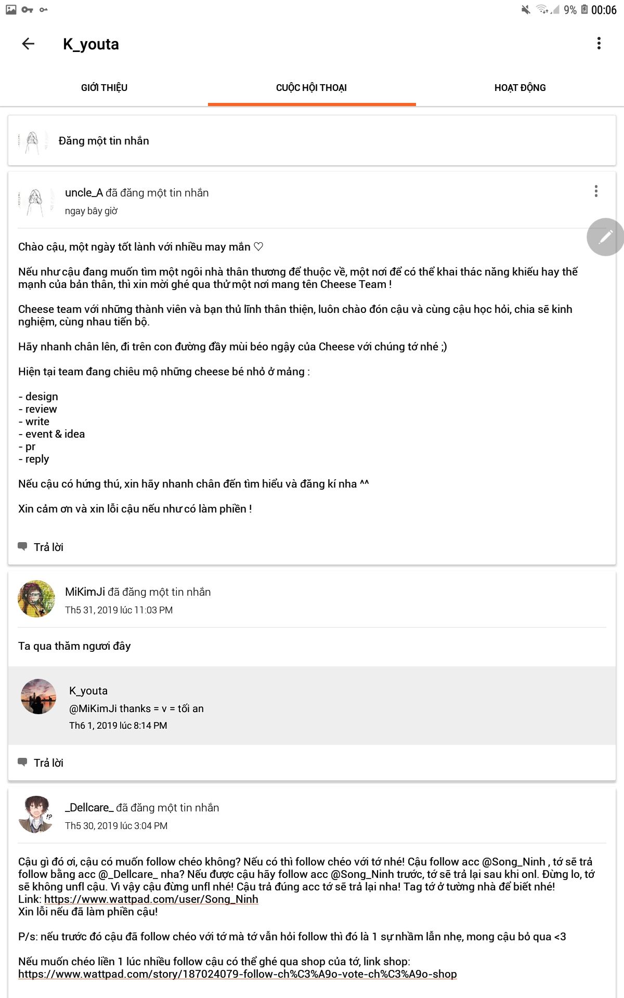This screenshot has width=624, height=998.
Task: Open options menu on uncle_A's message
Action: tap(596, 191)
